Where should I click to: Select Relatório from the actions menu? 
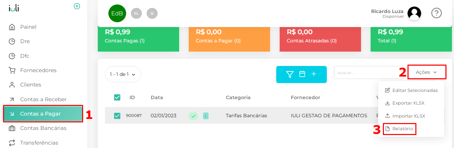click(399, 129)
